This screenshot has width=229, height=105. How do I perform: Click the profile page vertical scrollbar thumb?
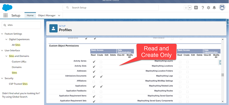pos(223,75)
